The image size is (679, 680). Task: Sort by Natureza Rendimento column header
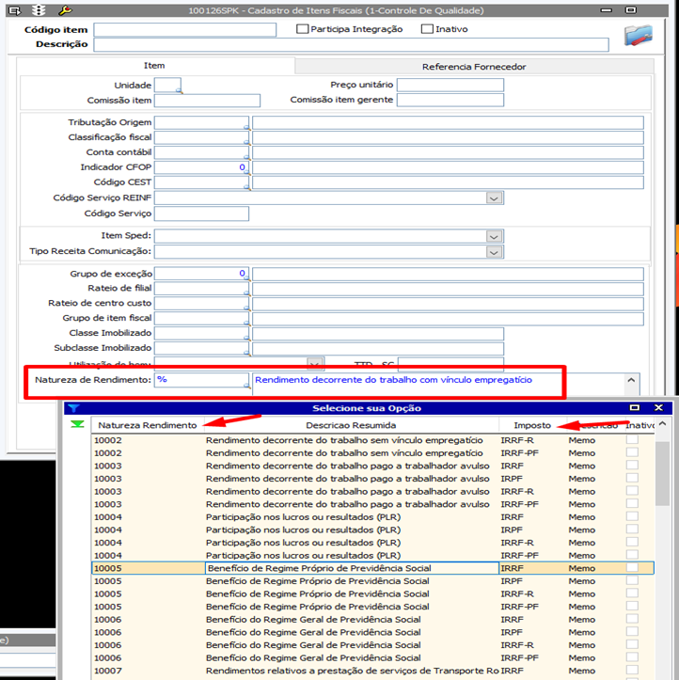tap(148, 425)
